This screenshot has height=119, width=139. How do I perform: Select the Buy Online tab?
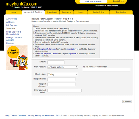pos(121,12)
